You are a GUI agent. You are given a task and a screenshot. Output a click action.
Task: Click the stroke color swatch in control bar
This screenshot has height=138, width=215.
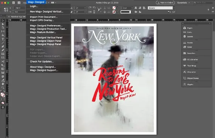pyautogui.click(x=114, y=12)
